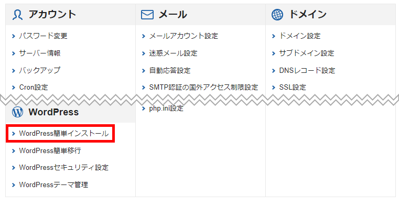
Task: Click the Mail envelope icon
Action: coord(147,15)
